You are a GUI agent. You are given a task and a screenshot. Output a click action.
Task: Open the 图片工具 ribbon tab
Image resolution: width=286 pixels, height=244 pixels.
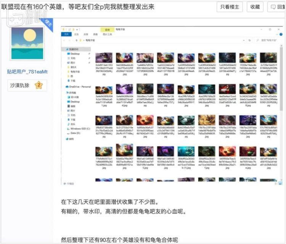107,34
